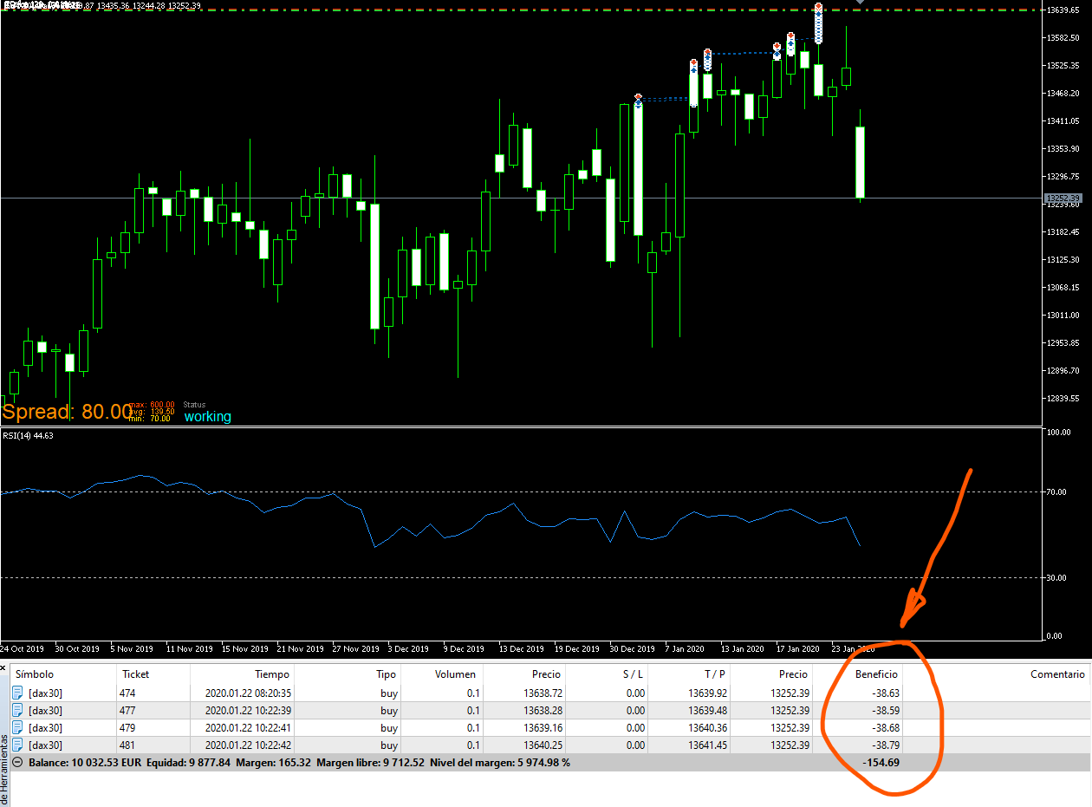Click the S / L column header
1092x807 pixels.
(633, 674)
